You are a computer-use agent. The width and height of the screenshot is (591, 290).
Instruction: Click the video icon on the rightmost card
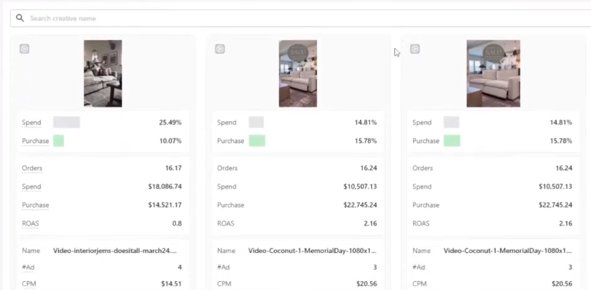(x=415, y=49)
